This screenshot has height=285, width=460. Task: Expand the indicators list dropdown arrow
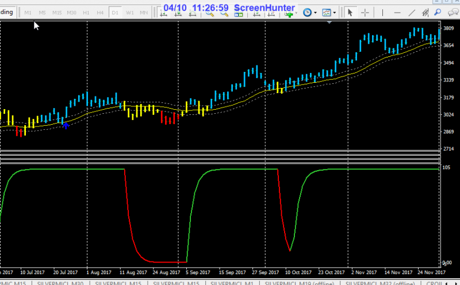[x=296, y=13]
